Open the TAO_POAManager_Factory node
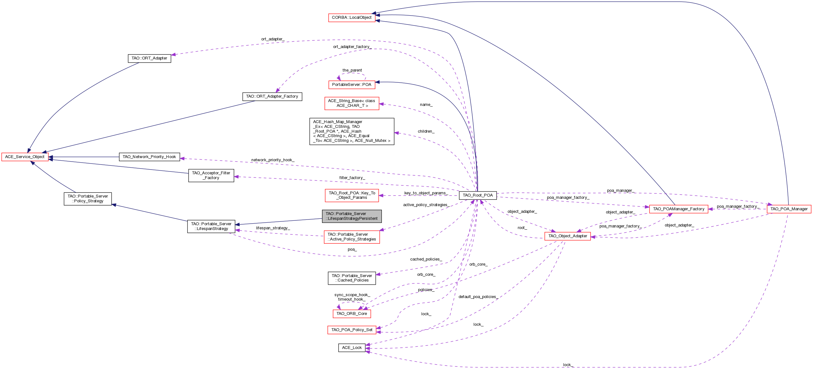The width and height of the screenshot is (813, 369). 678,209
